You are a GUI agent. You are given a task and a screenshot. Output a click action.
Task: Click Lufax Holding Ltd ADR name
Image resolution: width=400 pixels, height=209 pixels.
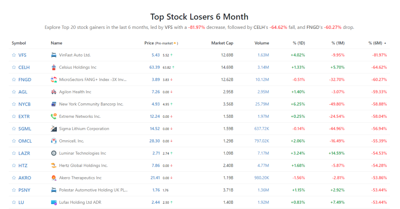pos(80,202)
